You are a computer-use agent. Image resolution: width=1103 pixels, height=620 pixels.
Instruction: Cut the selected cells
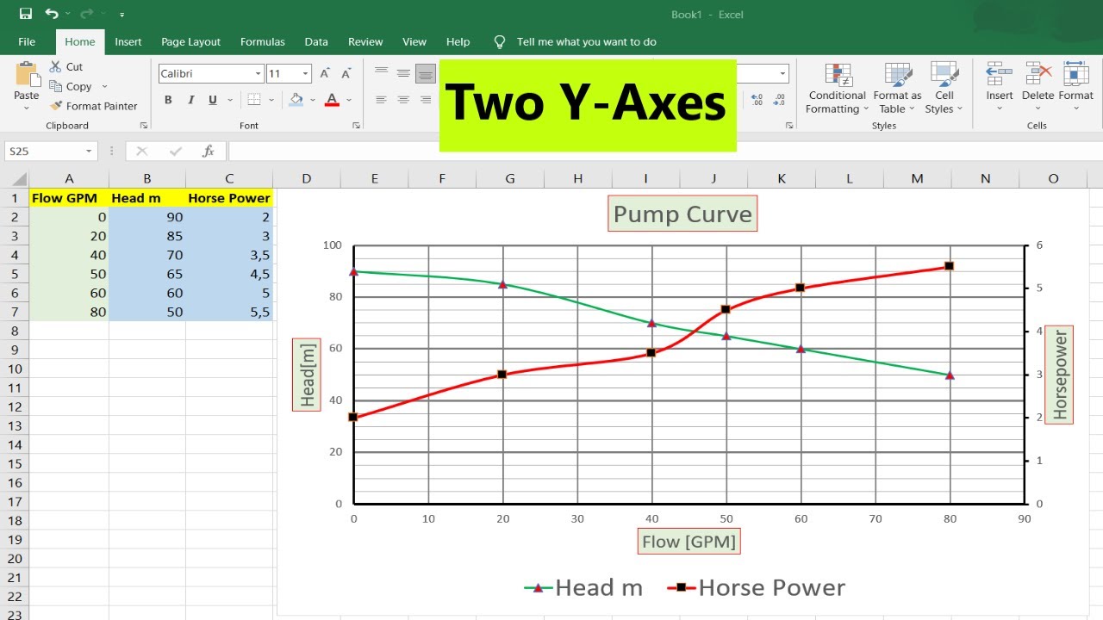66,66
